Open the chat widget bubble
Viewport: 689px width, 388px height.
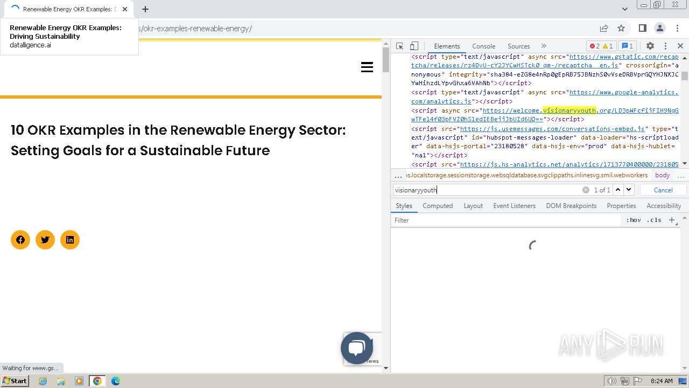(357, 348)
